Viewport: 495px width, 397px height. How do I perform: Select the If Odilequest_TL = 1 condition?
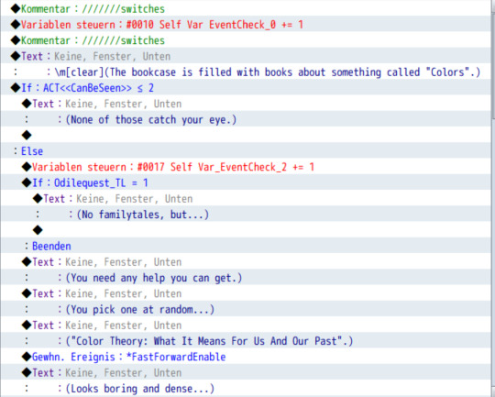pos(246,182)
